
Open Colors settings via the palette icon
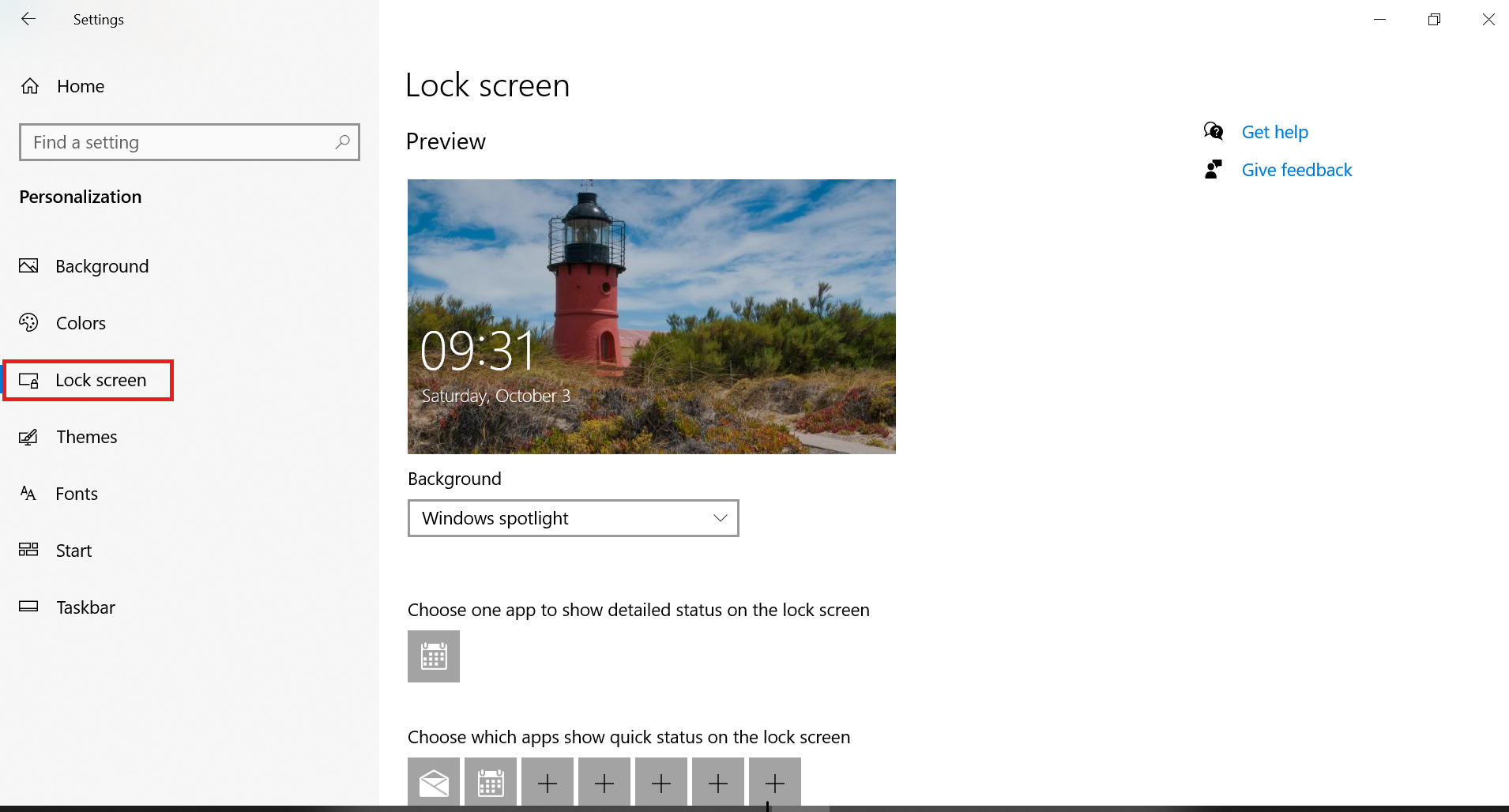[x=28, y=323]
